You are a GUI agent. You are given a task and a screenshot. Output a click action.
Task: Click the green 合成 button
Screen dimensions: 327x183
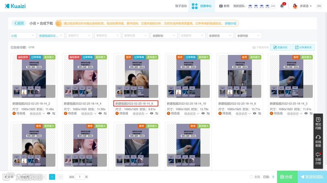tap(287, 177)
